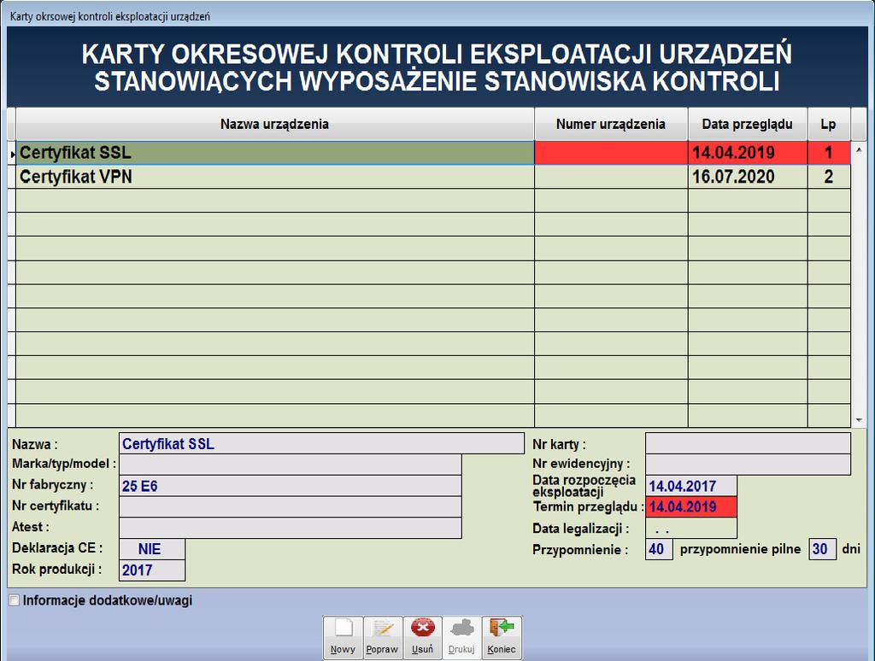Click date cell 14.04.2019 in table
The image size is (875, 661).
(748, 153)
